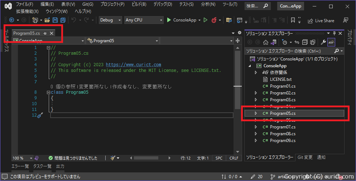Open the Any CPU platform dropdown
356x181 pixels.
click(x=144, y=20)
